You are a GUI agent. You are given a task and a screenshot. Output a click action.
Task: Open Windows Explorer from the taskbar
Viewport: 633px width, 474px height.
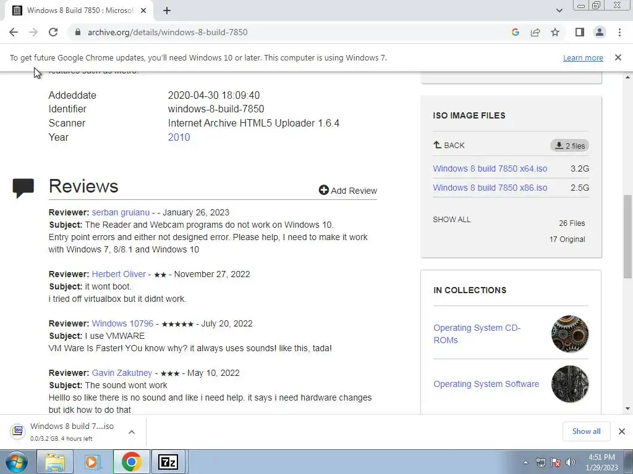(55, 462)
